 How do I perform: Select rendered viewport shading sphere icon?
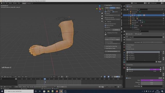click(119, 77)
